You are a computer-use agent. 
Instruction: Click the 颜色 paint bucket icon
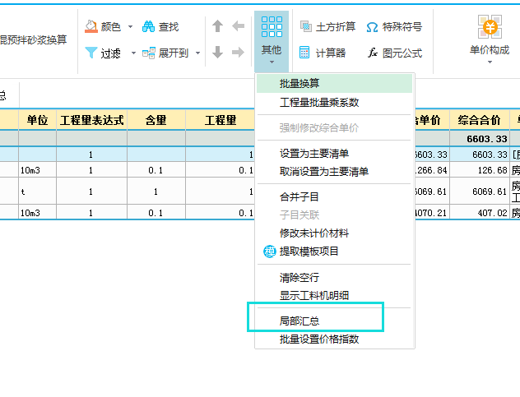[x=91, y=26]
